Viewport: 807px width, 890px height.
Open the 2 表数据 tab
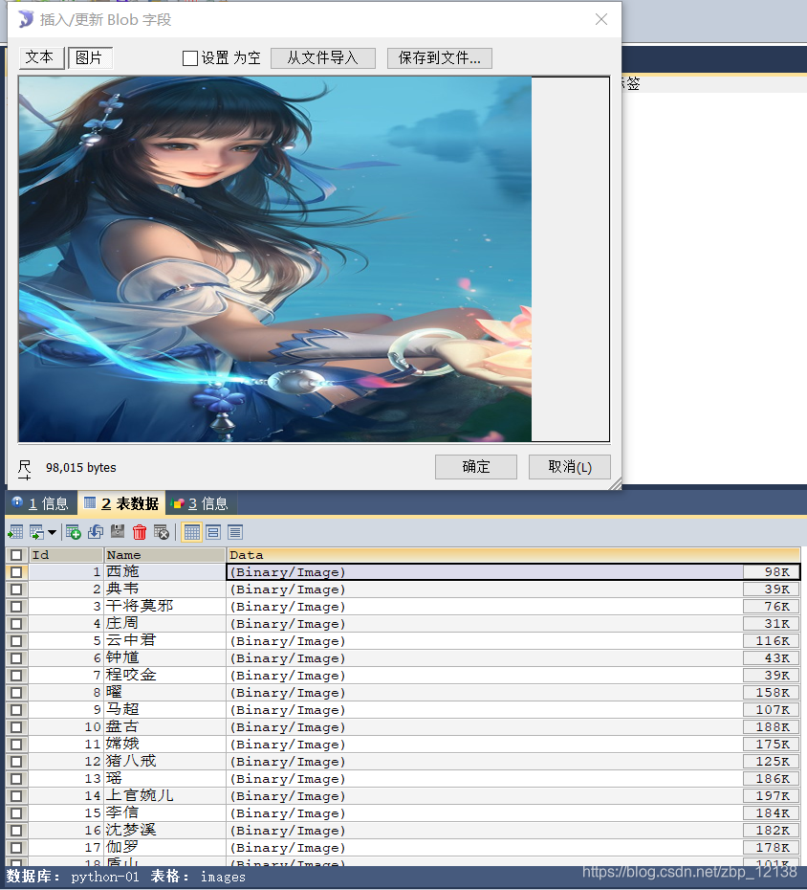tap(121, 503)
